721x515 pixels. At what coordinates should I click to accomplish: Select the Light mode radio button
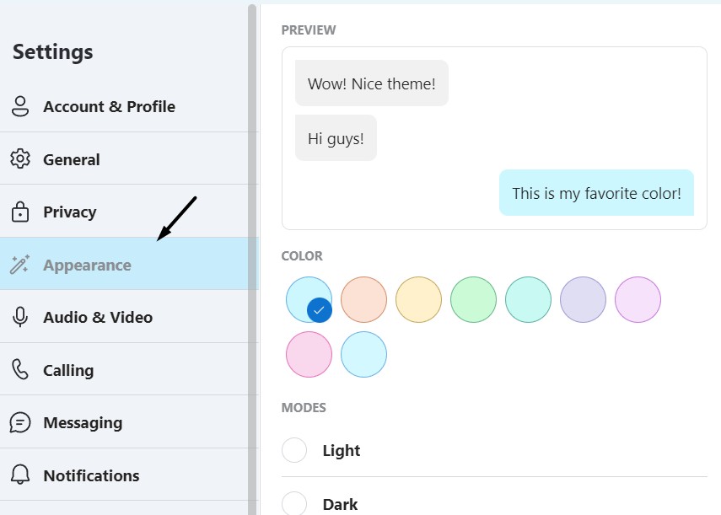[x=294, y=451]
